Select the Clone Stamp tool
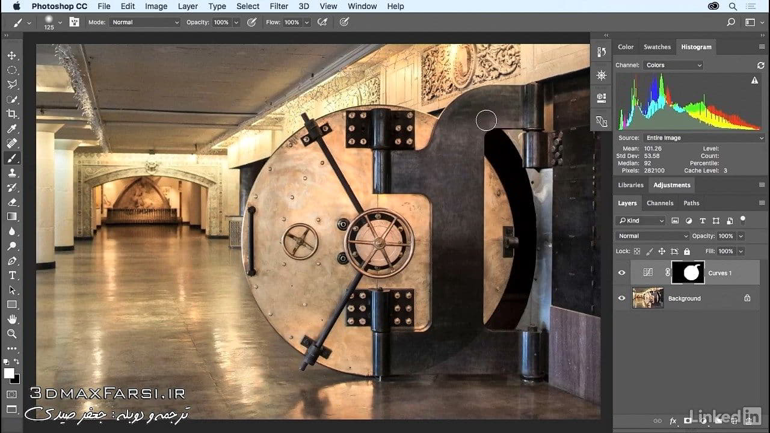The height and width of the screenshot is (433, 770). 12,173
